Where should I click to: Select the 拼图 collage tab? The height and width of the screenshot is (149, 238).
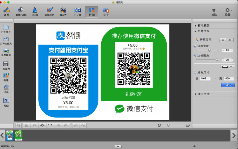[92, 12]
